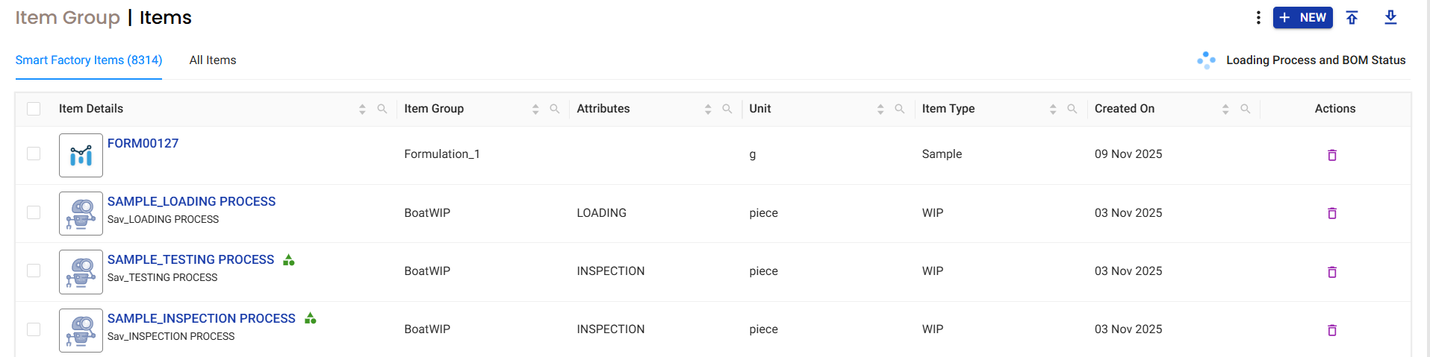Viewport: 1430px width, 357px height.
Task: Click the upload arrow icon
Action: [x=1352, y=17]
